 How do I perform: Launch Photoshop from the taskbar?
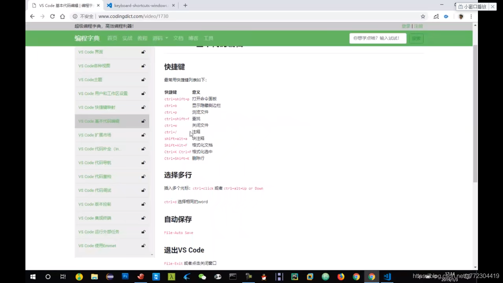click(x=125, y=276)
